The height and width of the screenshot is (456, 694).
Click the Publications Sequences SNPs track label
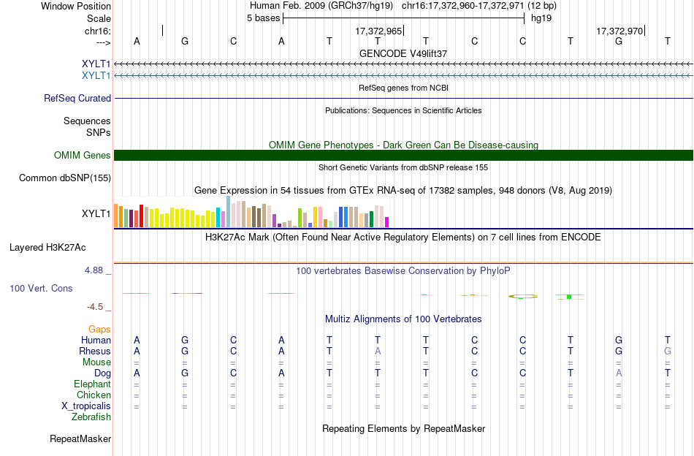(x=87, y=126)
